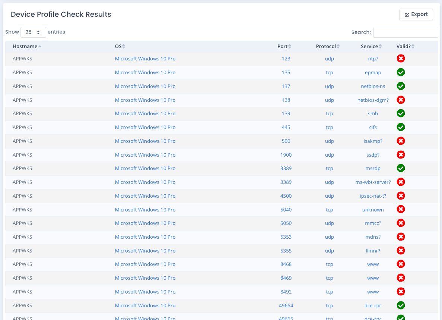Viewport: 442px width, 320px height.
Task: Click green check icon for msrdp row
Action: pos(401,168)
